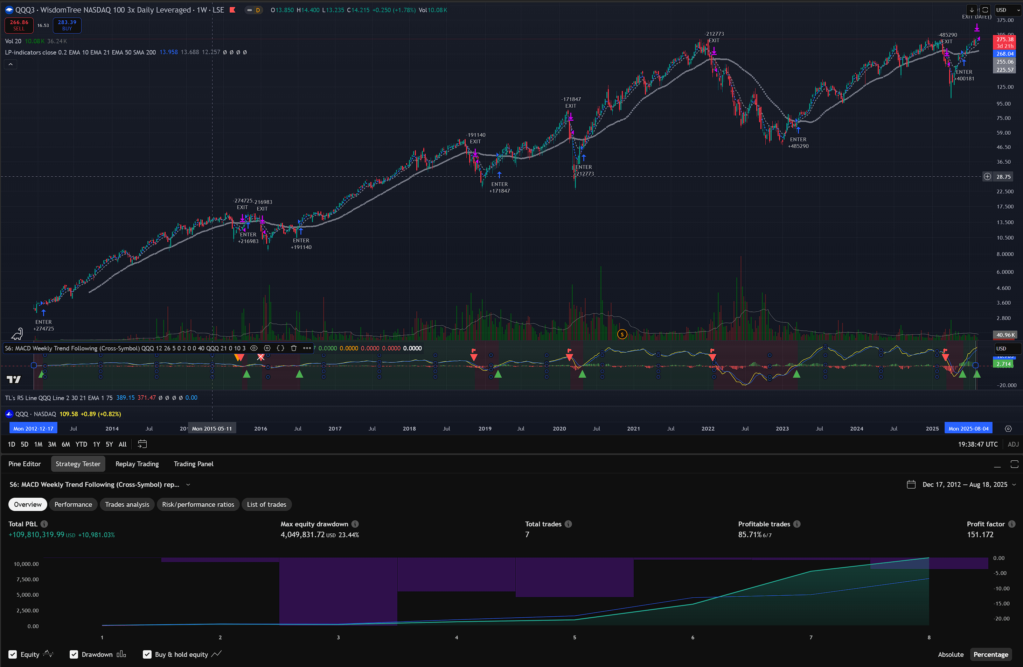Click the orange D data-status badge
Screen dimensions: 1023x667
click(258, 10)
